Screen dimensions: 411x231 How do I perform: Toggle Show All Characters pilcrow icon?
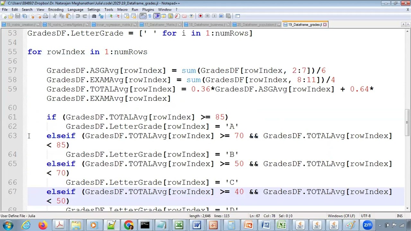(150, 16)
